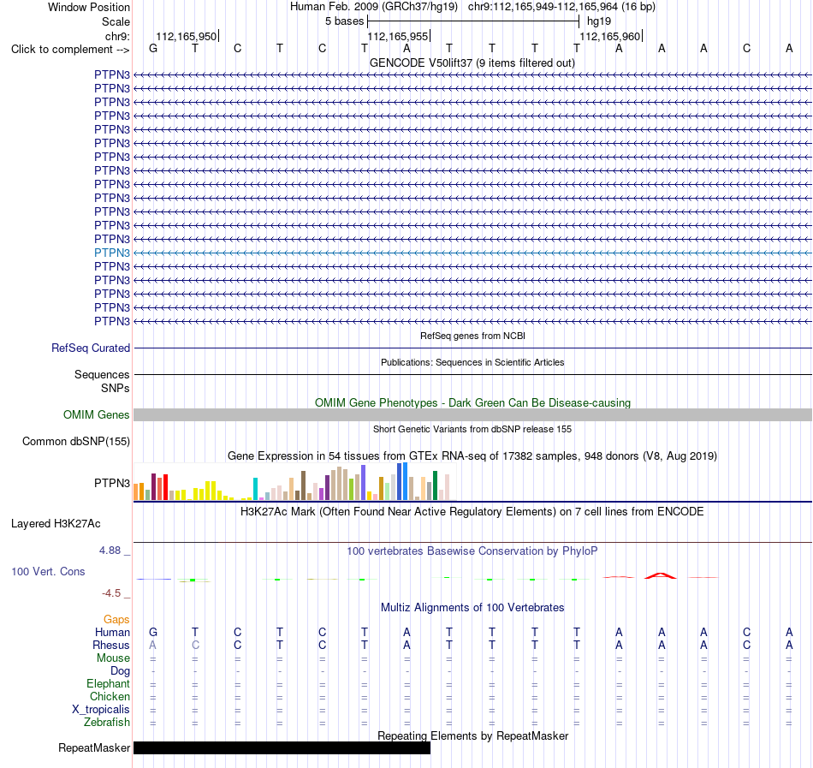Click the 'hg19' label beside the scale bar
Viewport: 813px width, 768px height.
point(599,21)
